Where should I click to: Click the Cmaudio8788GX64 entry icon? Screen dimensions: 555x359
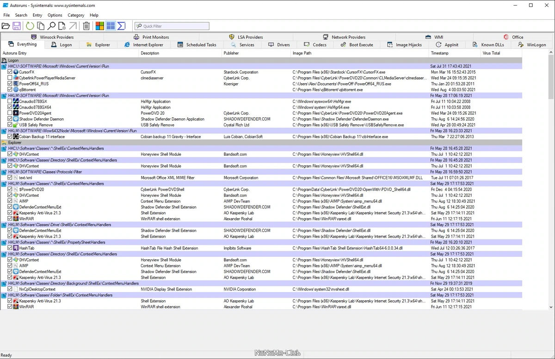coord(16,107)
